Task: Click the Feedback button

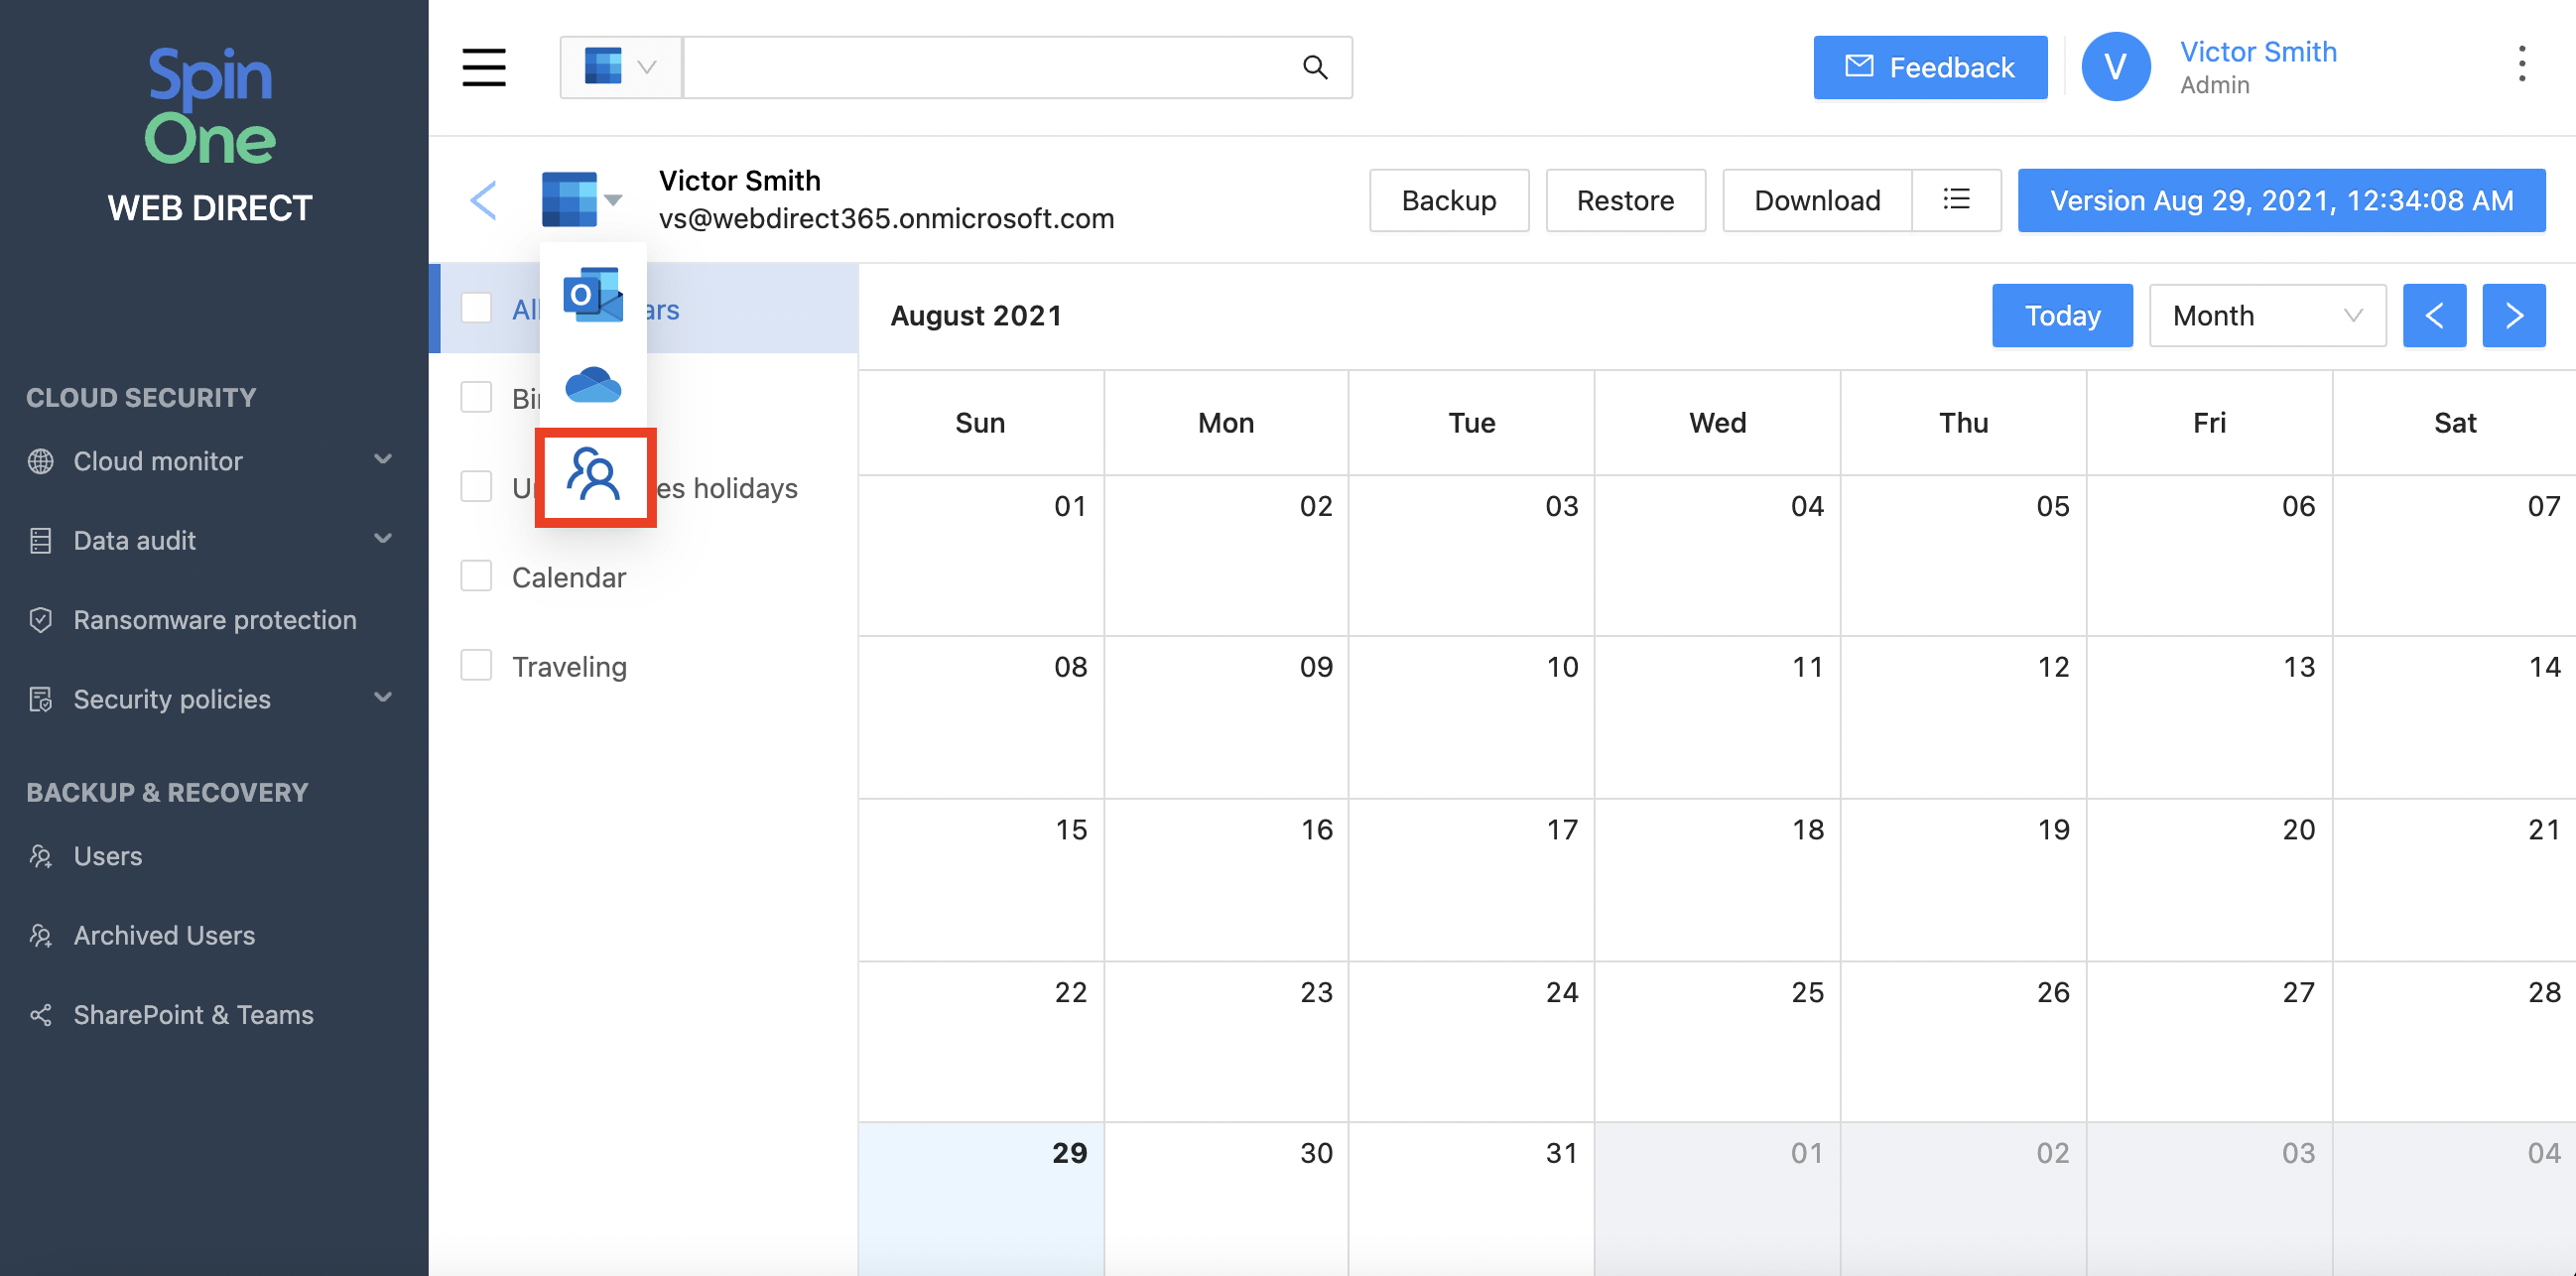Action: (x=1929, y=67)
